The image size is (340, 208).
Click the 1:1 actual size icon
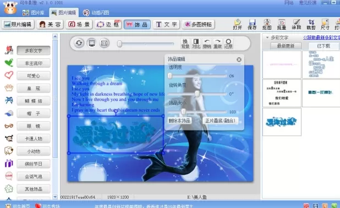coord(105,43)
